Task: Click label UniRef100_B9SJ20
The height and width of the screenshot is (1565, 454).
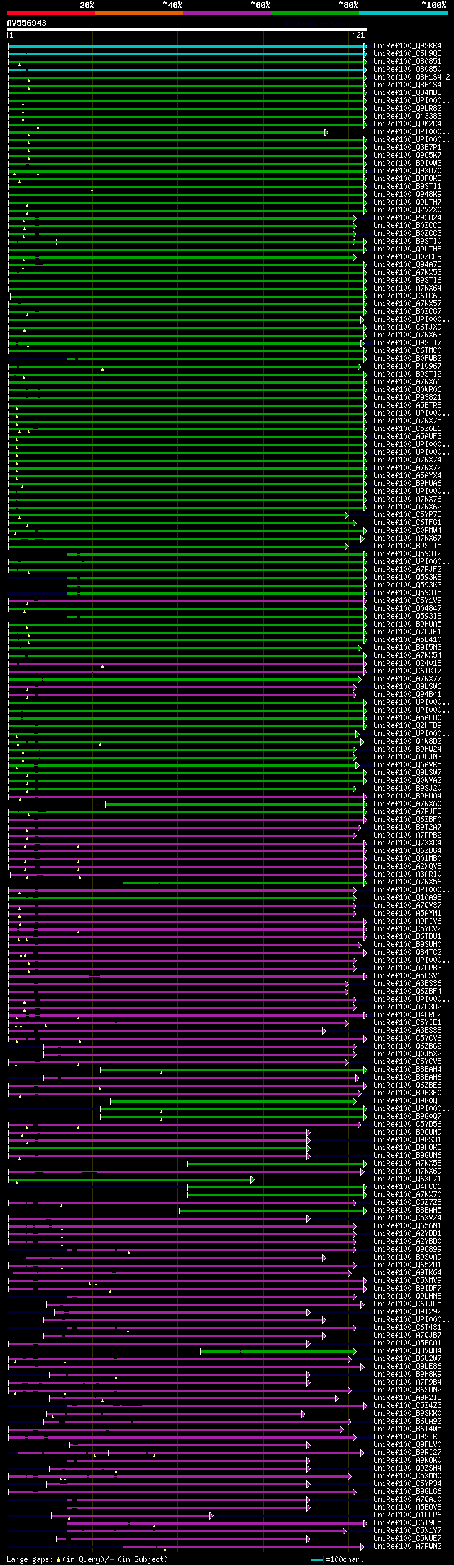Action: pos(407,788)
